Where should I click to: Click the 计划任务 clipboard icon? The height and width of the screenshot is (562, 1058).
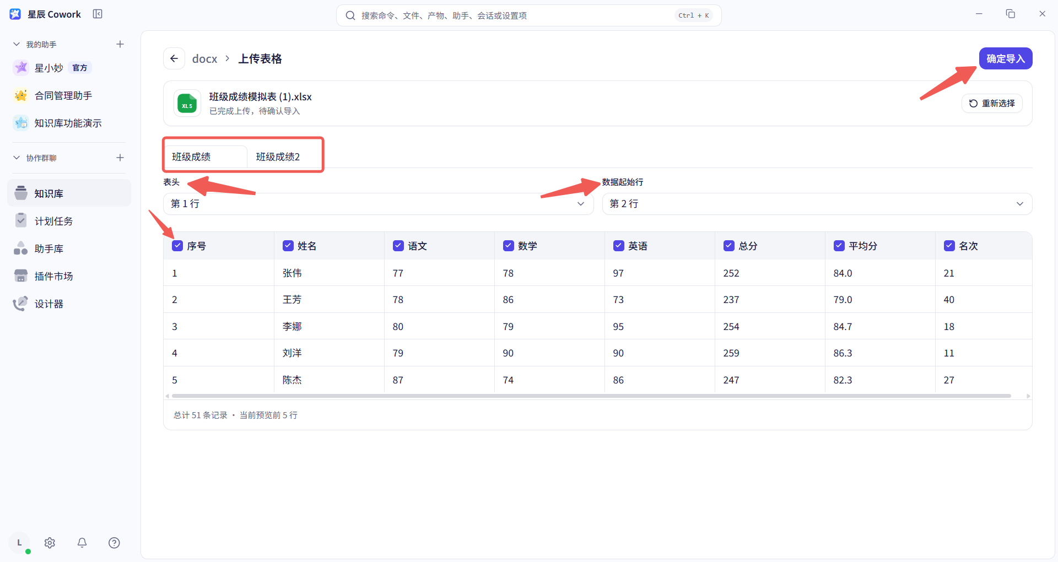coord(21,220)
